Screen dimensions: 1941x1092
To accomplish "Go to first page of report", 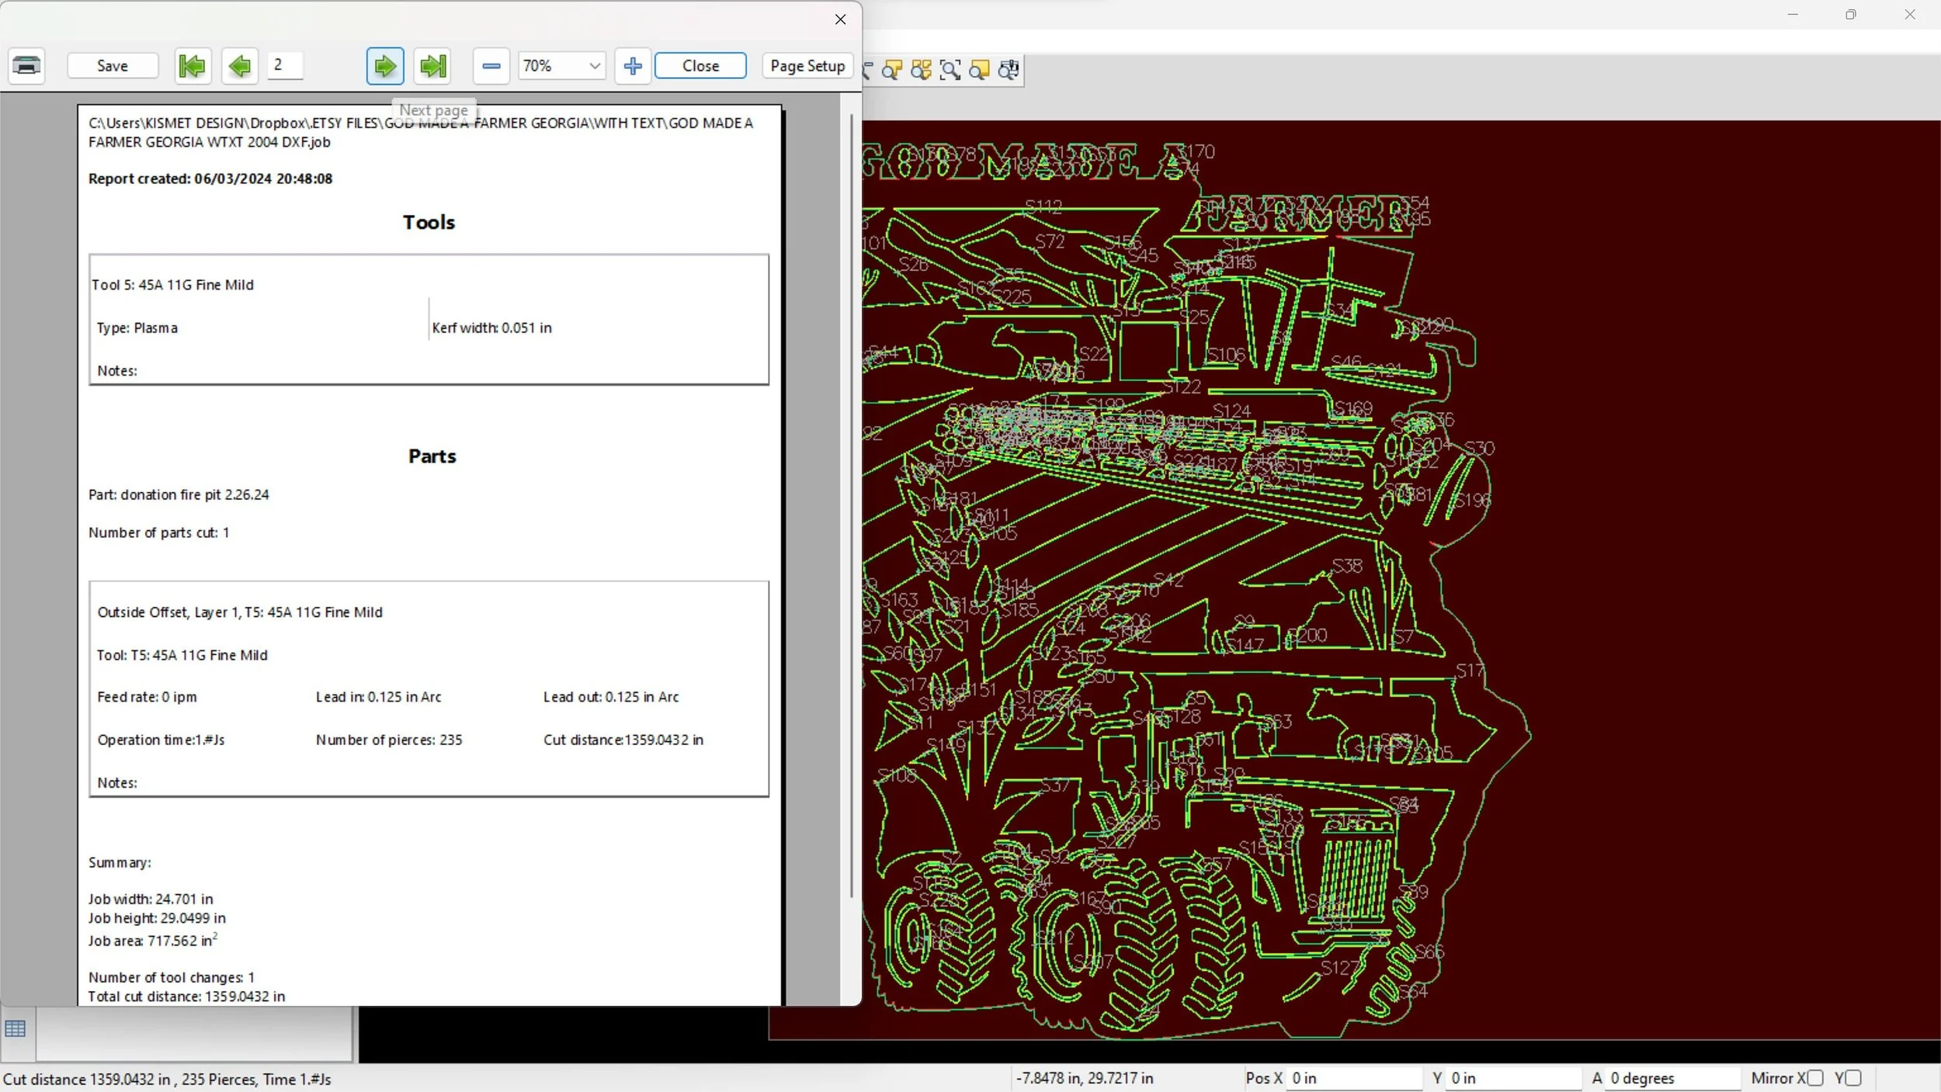I will (x=192, y=66).
